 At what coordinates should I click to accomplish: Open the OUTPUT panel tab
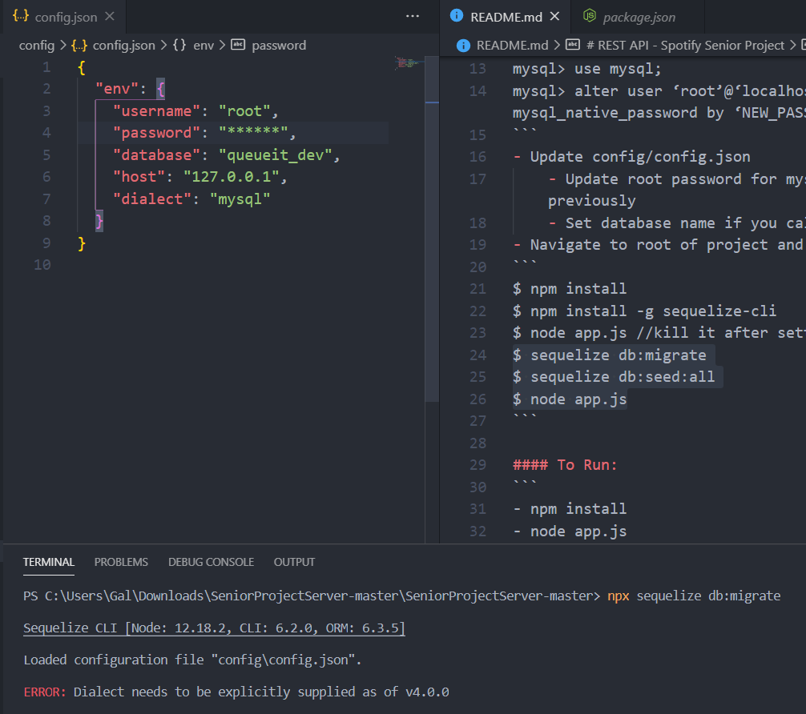tap(294, 562)
